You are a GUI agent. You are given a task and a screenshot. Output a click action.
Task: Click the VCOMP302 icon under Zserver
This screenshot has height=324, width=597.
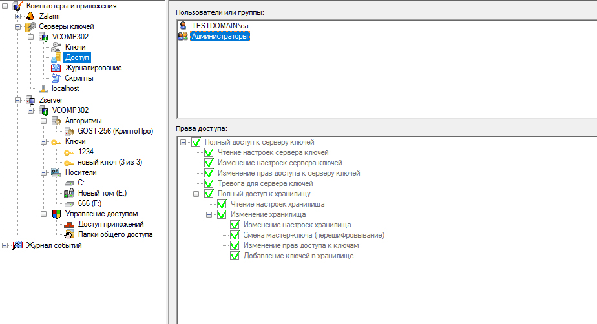click(43, 110)
